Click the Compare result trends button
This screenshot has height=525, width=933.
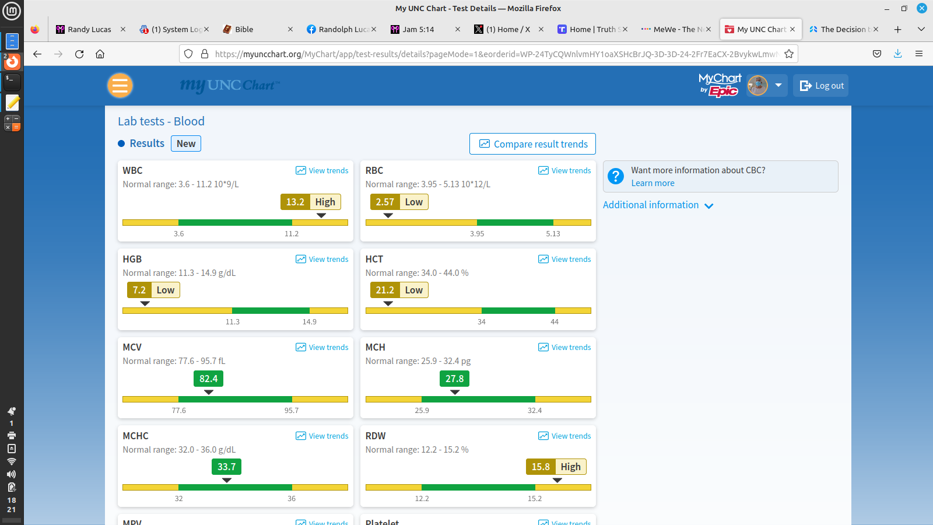coord(532,144)
